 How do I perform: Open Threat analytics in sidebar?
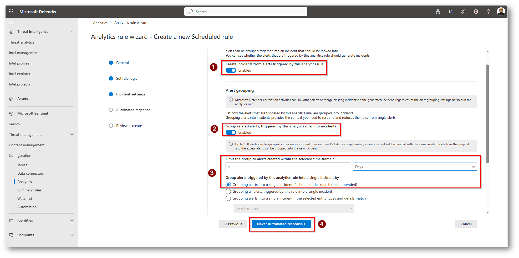point(22,42)
